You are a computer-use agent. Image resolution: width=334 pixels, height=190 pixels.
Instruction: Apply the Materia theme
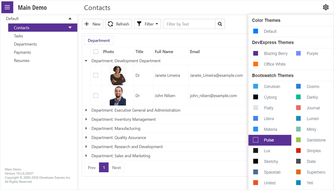(270, 129)
